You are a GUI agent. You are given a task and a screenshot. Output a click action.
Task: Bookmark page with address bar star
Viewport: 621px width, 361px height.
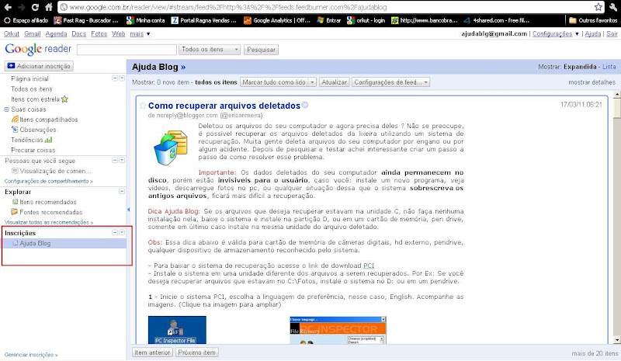pyautogui.click(x=598, y=7)
